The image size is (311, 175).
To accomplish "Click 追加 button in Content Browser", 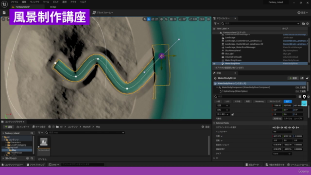I will coord(8,127).
